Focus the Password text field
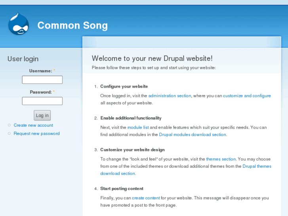 (42, 101)
